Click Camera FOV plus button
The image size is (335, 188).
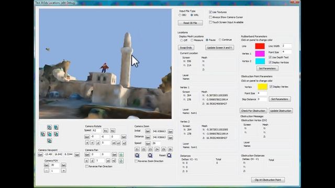click(63, 171)
